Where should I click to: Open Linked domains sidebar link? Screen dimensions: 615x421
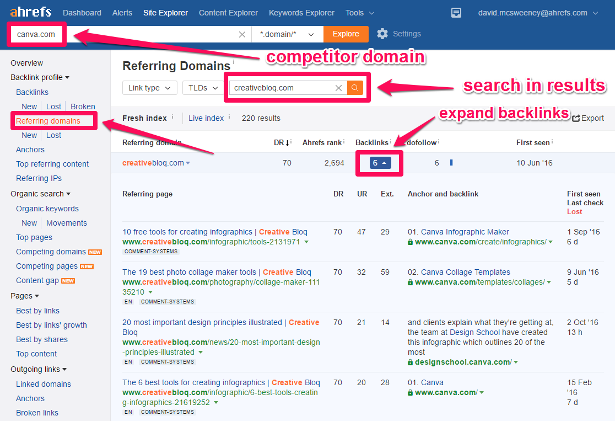click(44, 384)
